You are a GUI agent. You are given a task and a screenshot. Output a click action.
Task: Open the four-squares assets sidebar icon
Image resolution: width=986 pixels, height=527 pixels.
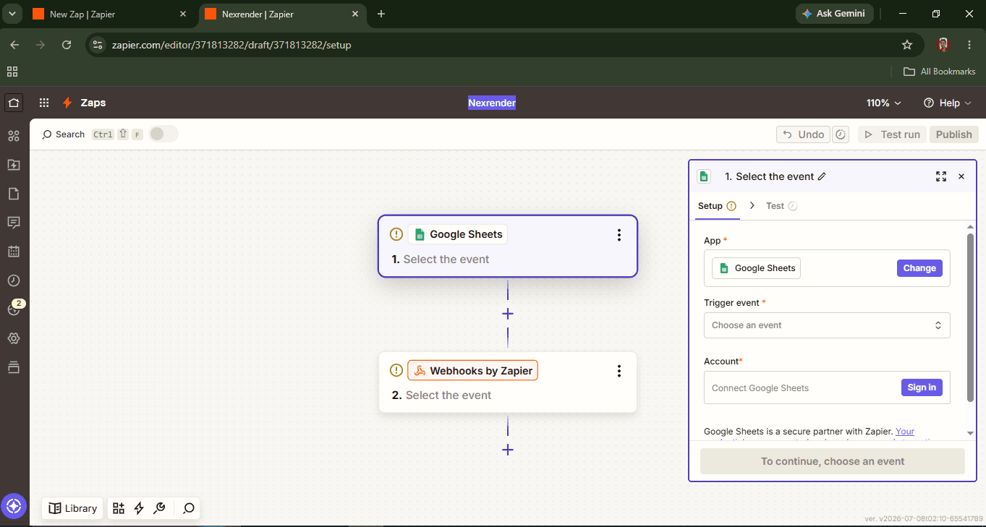tap(13, 136)
